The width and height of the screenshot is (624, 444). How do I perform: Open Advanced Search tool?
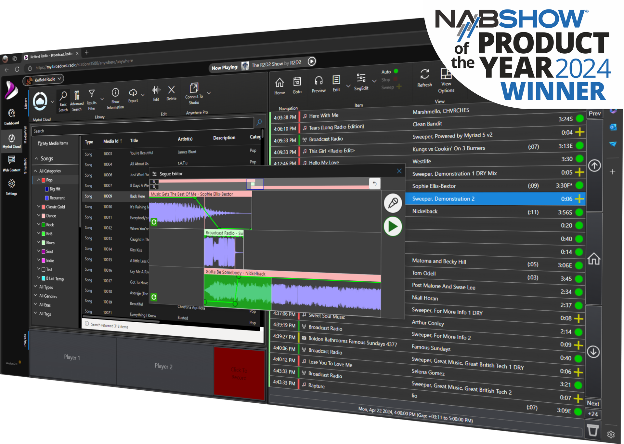pos(77,96)
